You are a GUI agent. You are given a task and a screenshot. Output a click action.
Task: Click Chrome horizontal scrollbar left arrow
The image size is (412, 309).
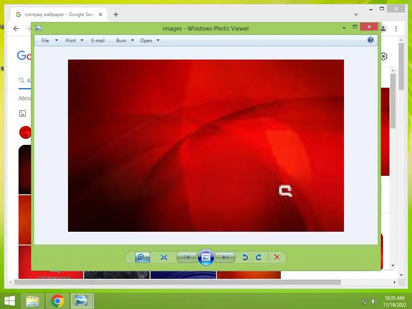point(10,282)
